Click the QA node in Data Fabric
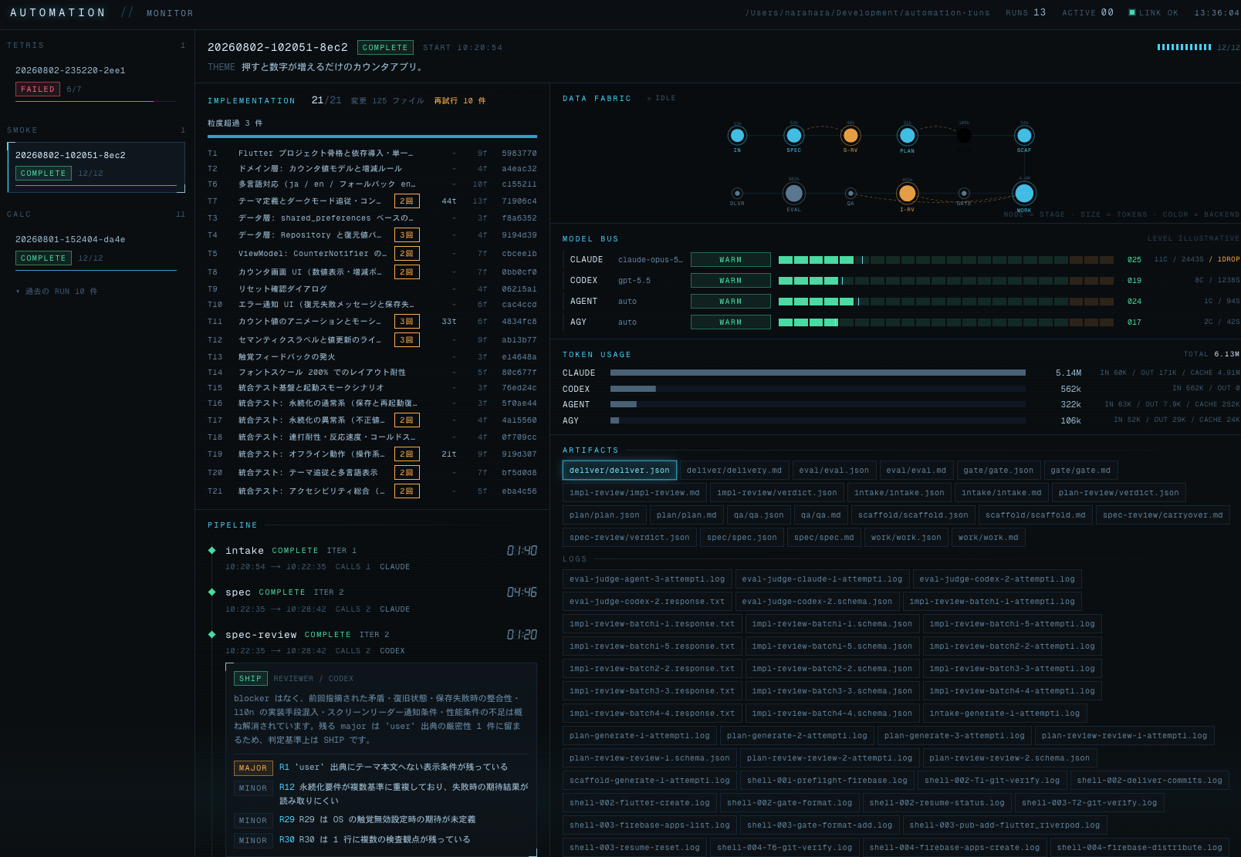The image size is (1241, 857). (x=850, y=194)
